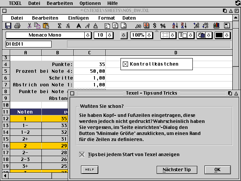The image size is (241, 181).
Task: Open the text frame dropdown arrow
Action: [x=191, y=35]
